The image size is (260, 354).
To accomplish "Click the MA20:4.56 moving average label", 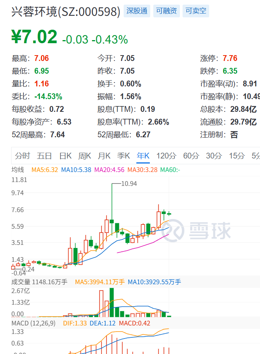I will 109,170.
